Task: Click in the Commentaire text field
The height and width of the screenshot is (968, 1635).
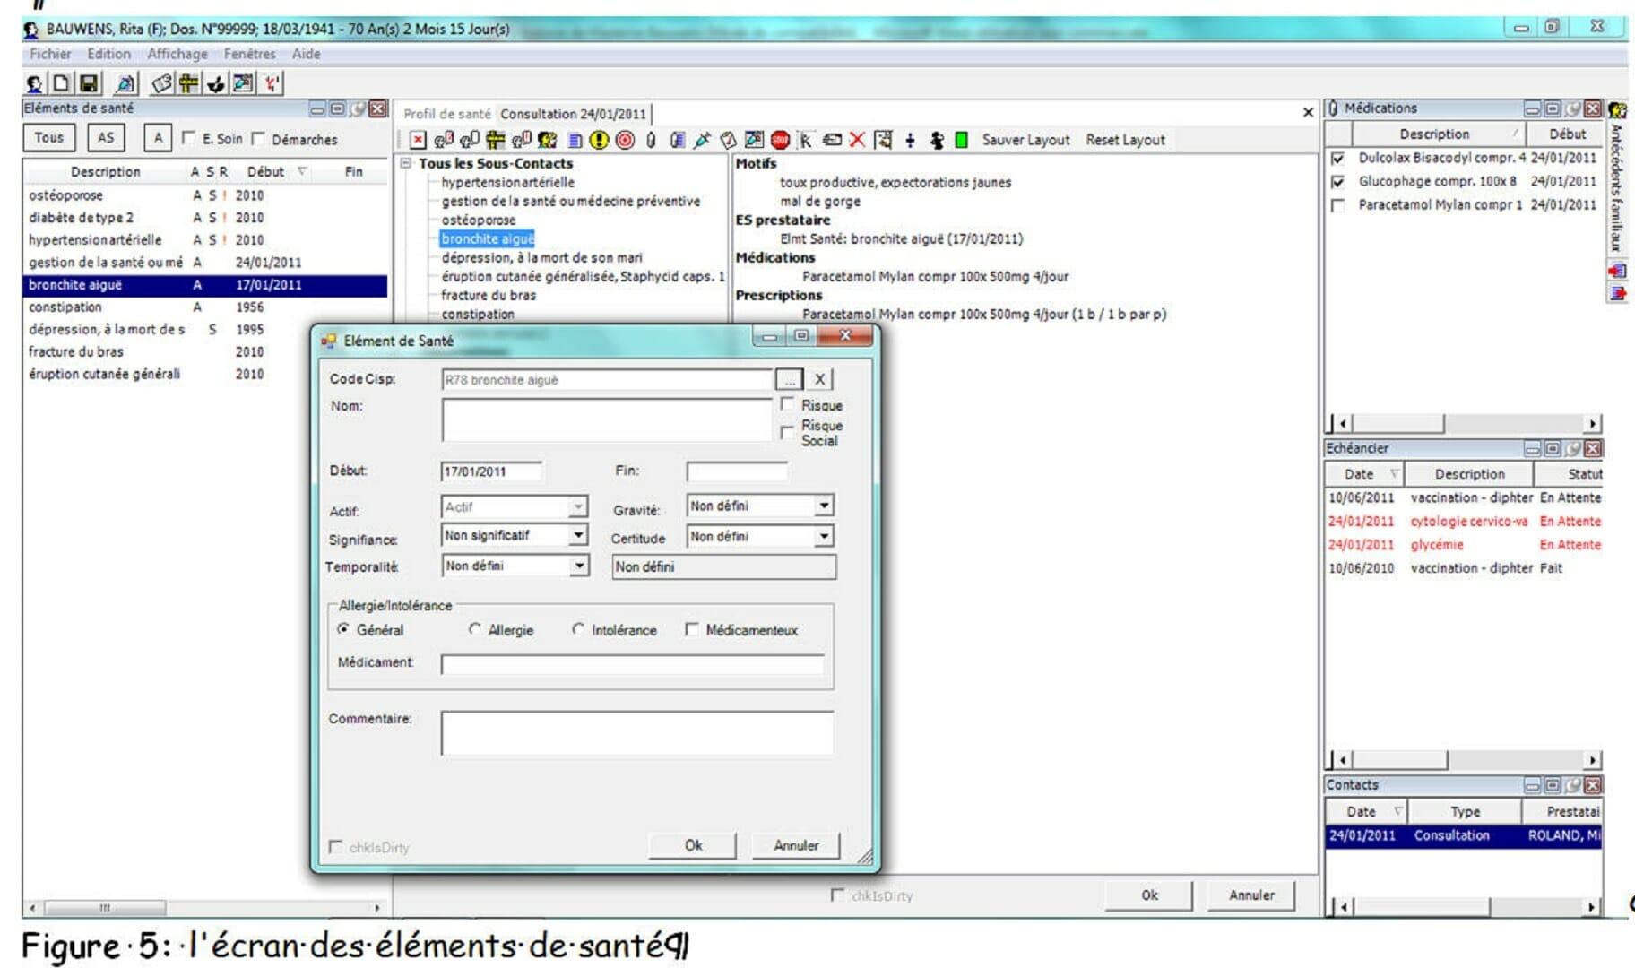Action: coord(636,732)
